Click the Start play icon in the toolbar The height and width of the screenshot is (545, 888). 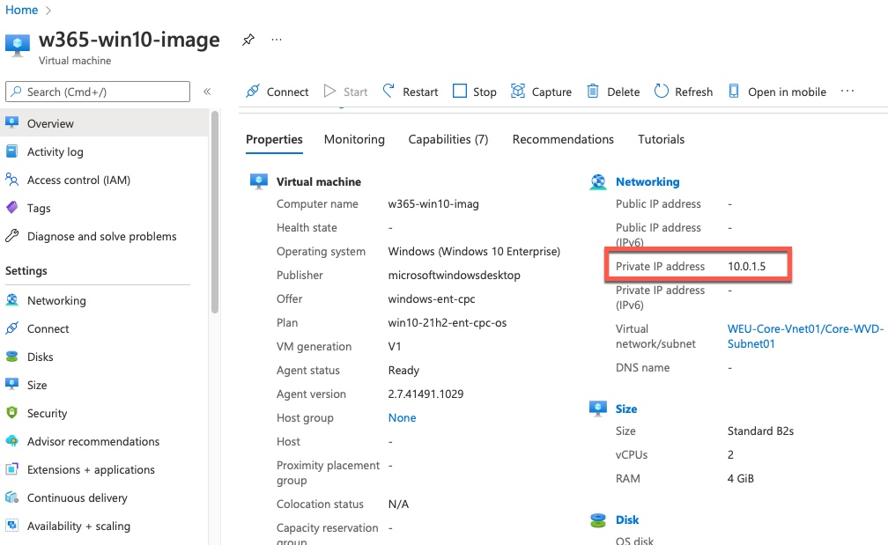(x=329, y=91)
